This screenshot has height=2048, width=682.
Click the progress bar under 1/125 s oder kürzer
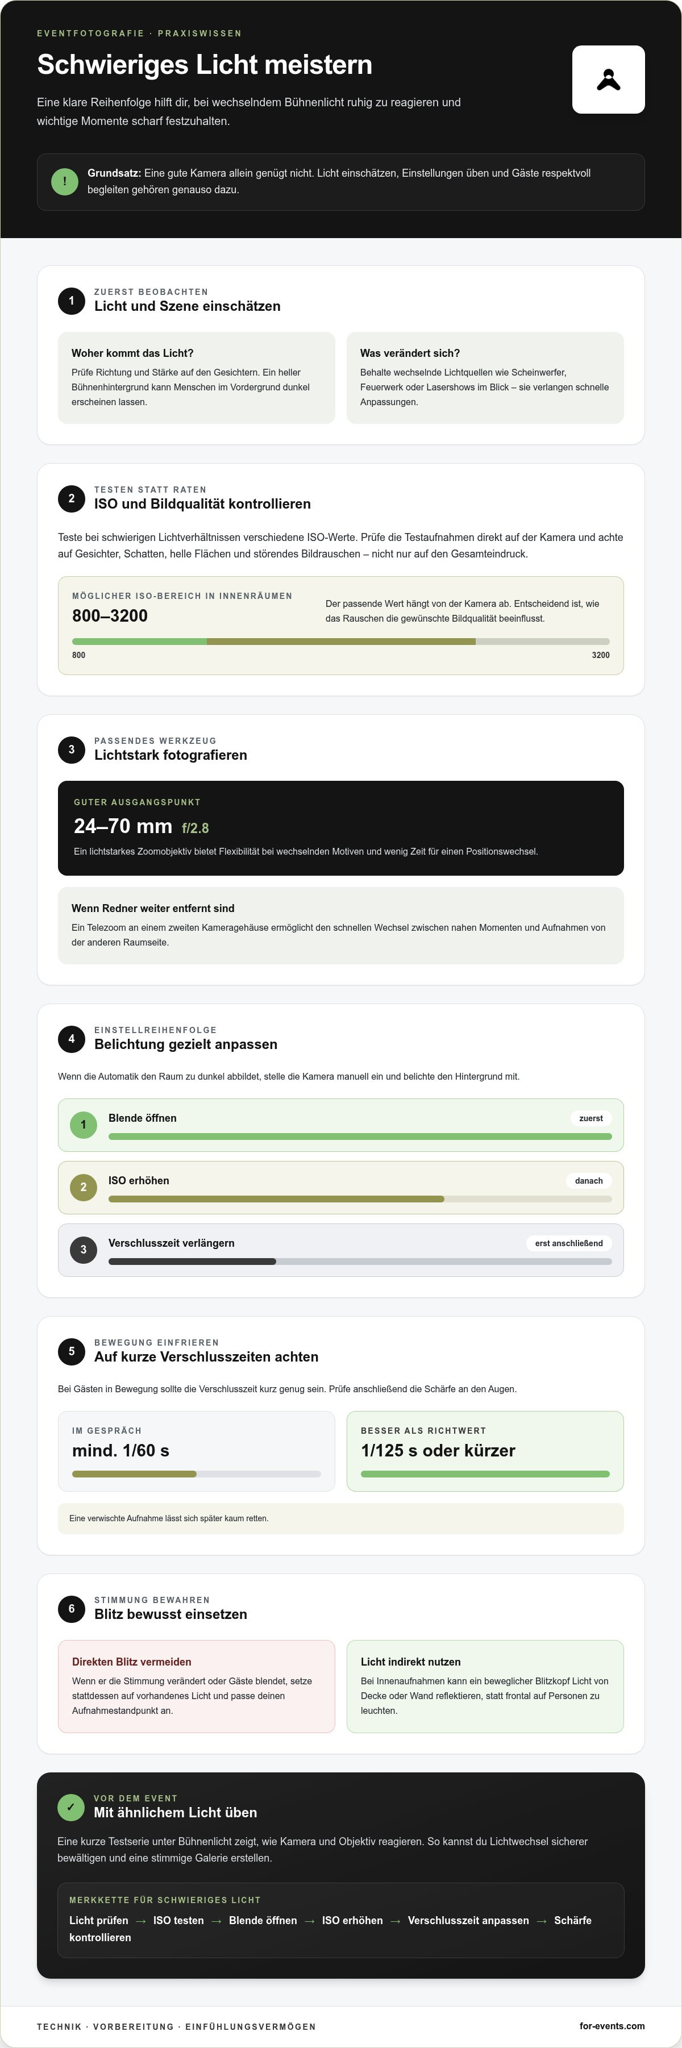[485, 1474]
